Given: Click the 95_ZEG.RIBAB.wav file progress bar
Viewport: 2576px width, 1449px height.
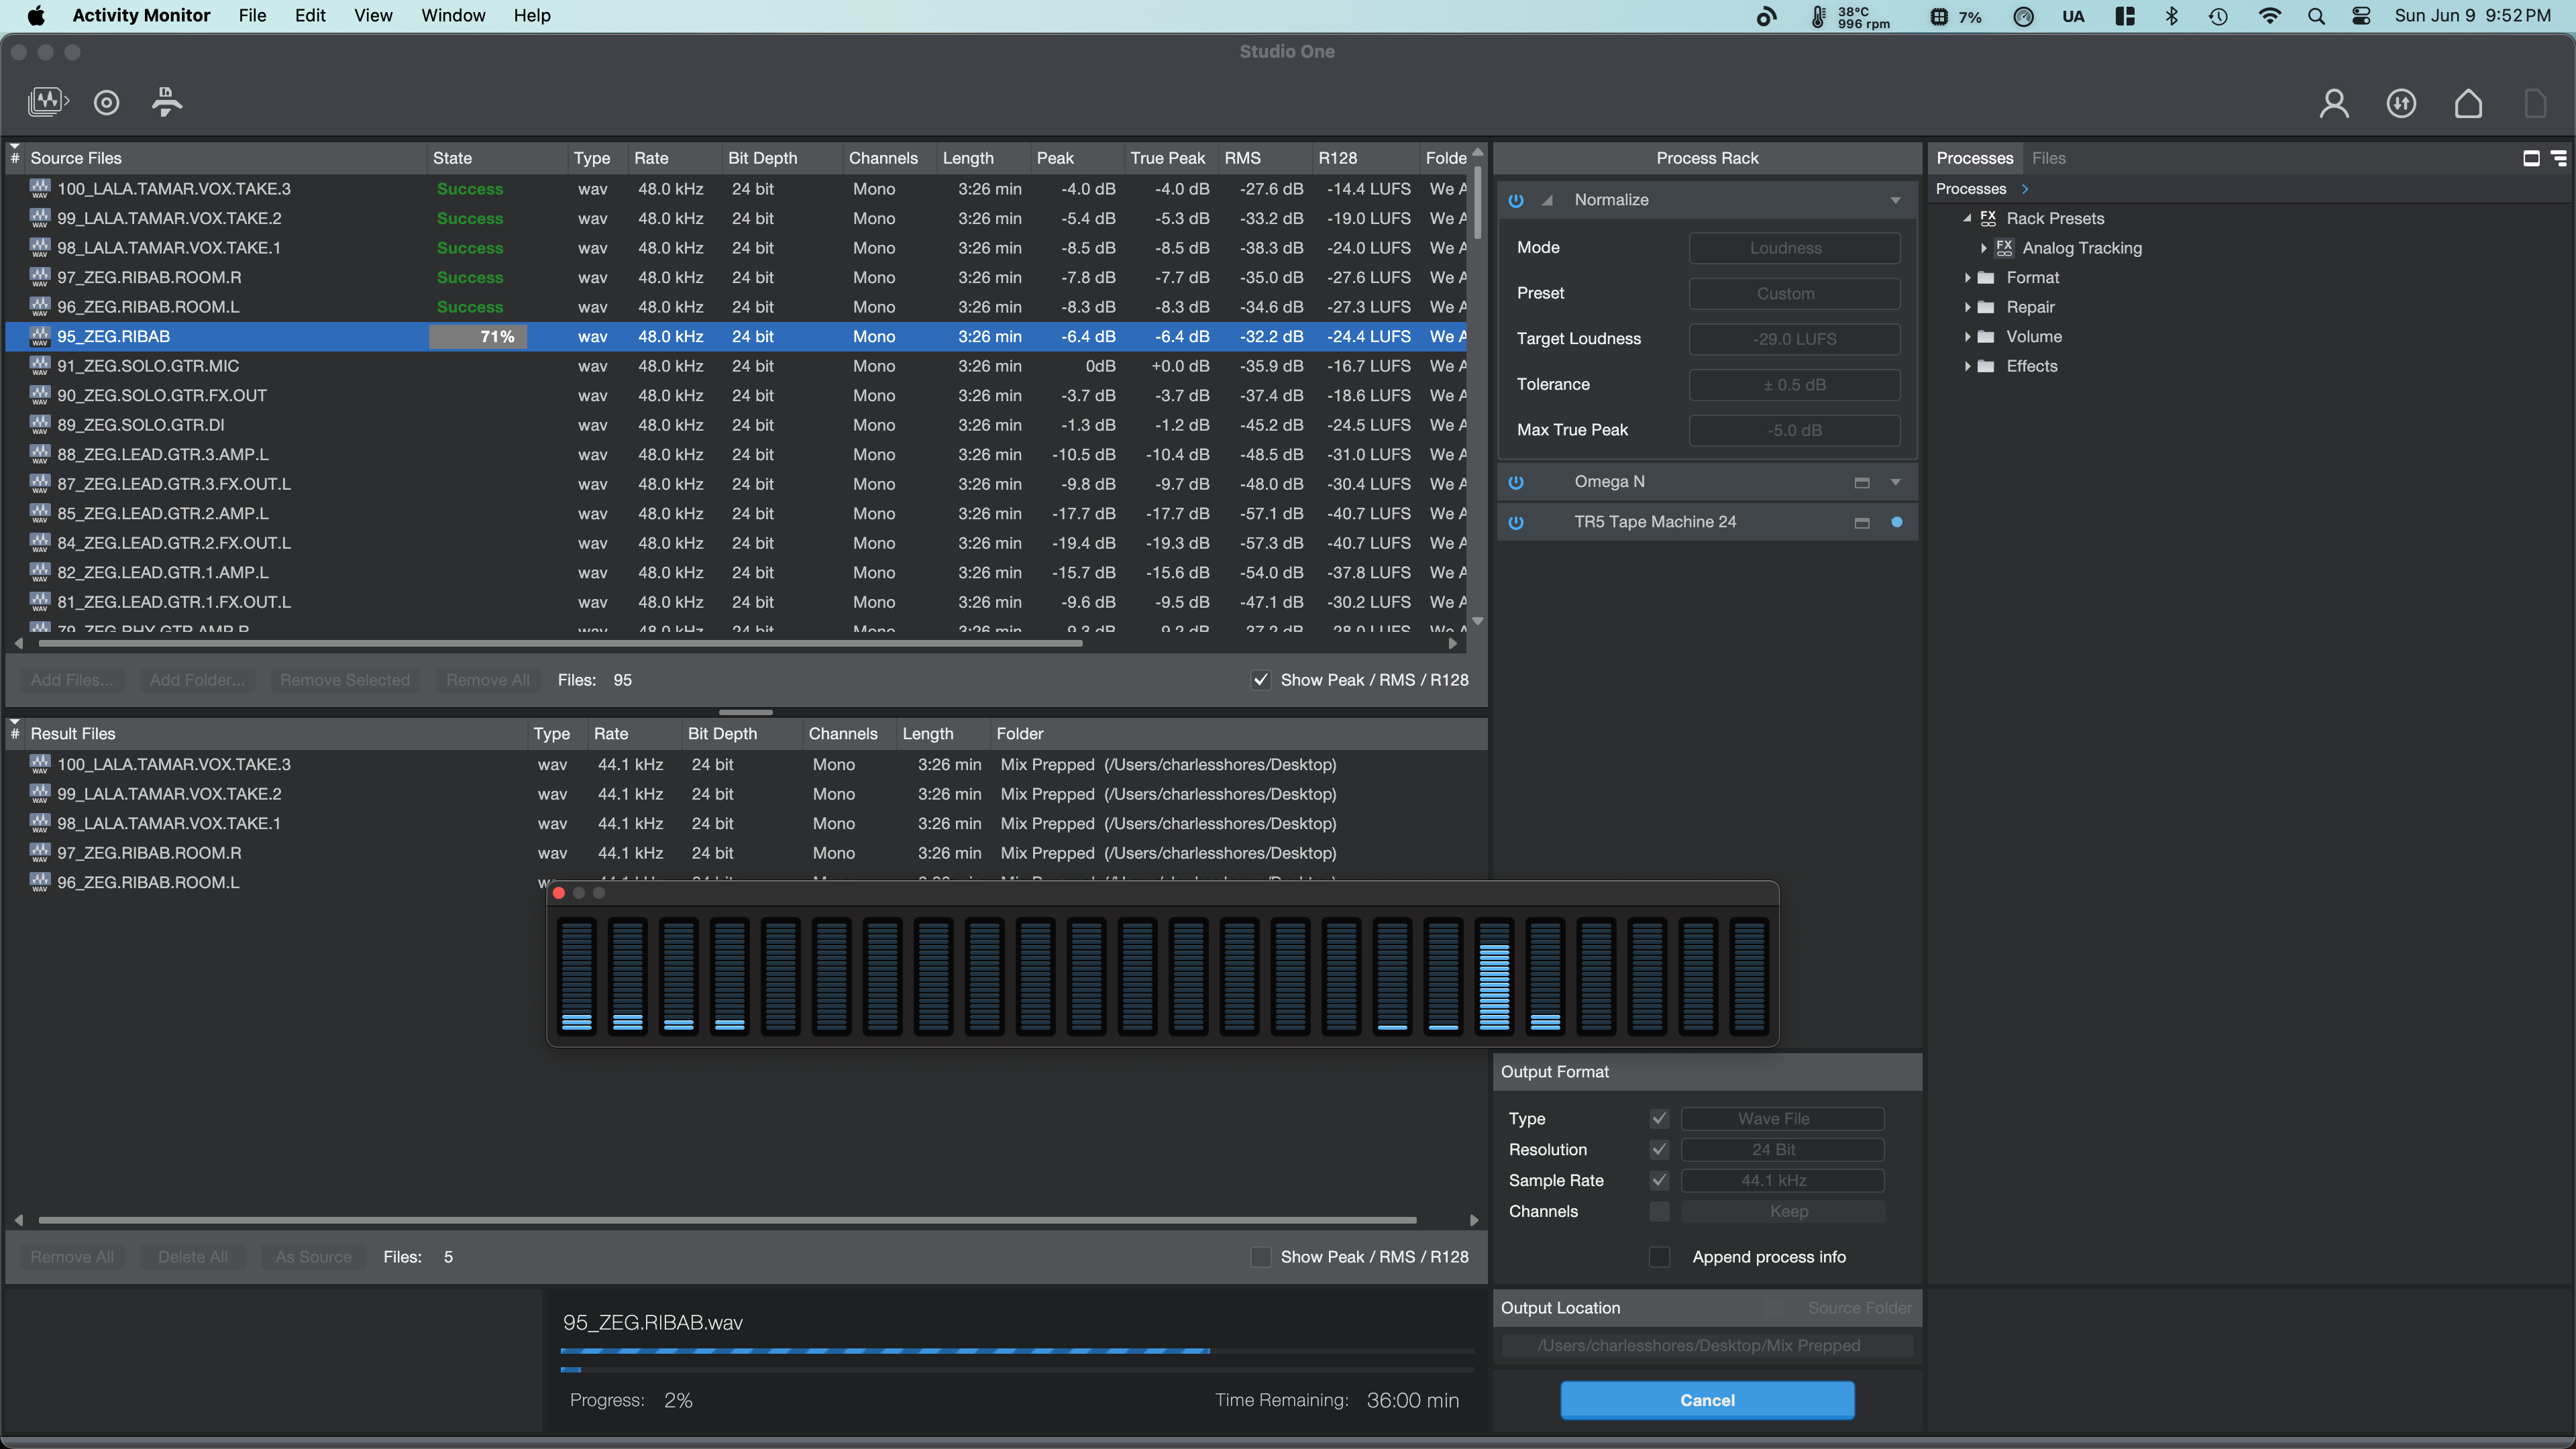Looking at the screenshot, I should pyautogui.click(x=1017, y=1351).
